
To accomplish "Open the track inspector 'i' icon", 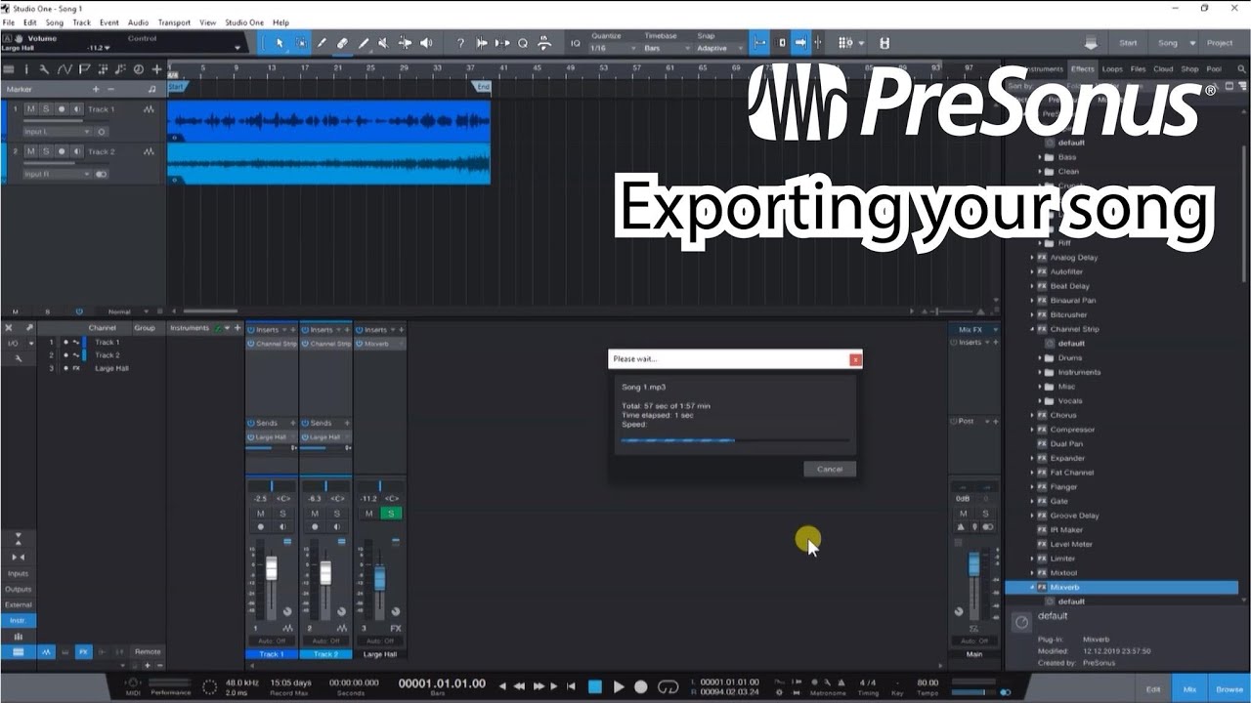I will coord(26,69).
